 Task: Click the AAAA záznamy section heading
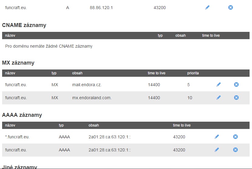pos(22,115)
